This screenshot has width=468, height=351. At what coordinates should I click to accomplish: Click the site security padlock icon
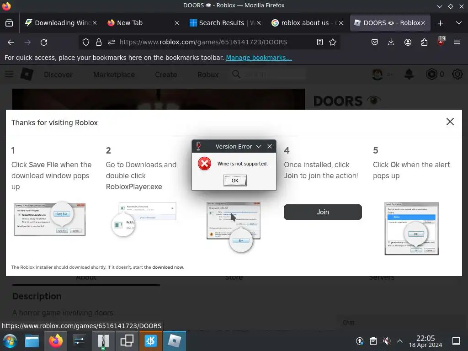pyautogui.click(x=99, y=43)
